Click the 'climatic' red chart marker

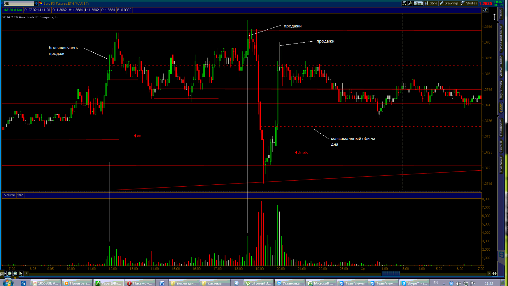tap(302, 152)
